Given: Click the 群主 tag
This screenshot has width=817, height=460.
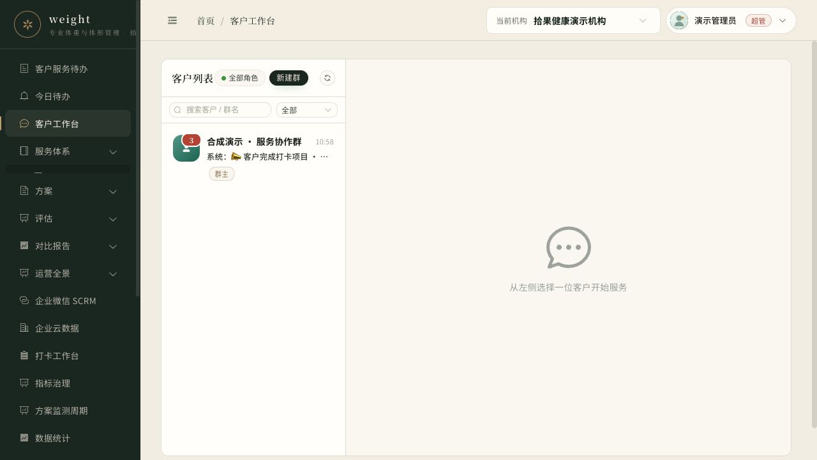Looking at the screenshot, I should click(221, 174).
